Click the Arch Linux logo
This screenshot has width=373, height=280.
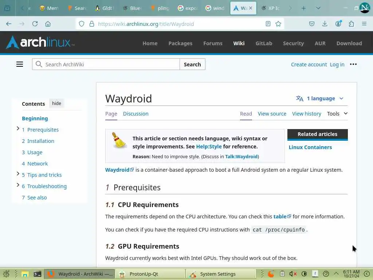tap(40, 42)
